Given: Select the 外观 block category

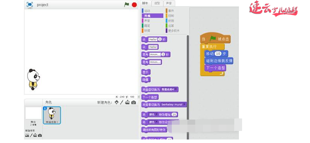Looking at the screenshot, I should coord(152,16).
